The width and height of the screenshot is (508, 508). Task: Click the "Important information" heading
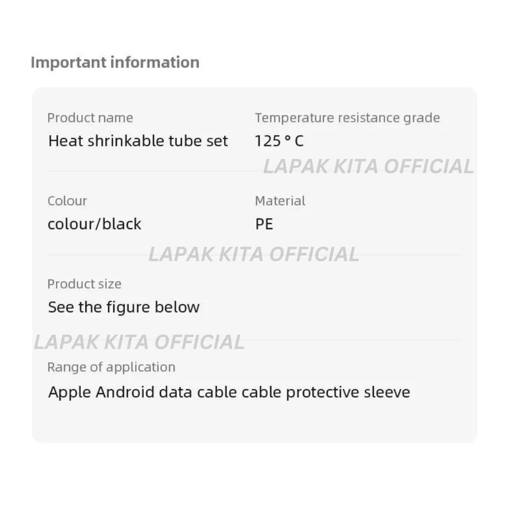[x=115, y=62]
